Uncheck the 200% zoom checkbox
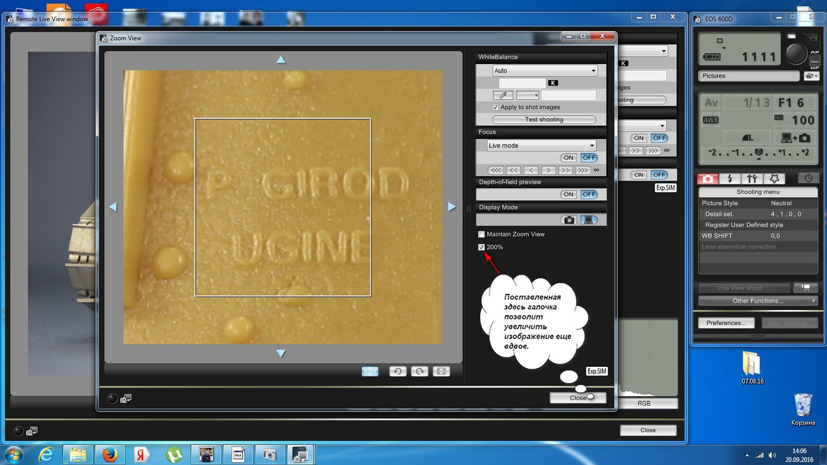827x465 pixels. point(481,247)
